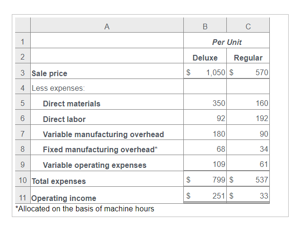Select row 9 header

tap(23, 163)
